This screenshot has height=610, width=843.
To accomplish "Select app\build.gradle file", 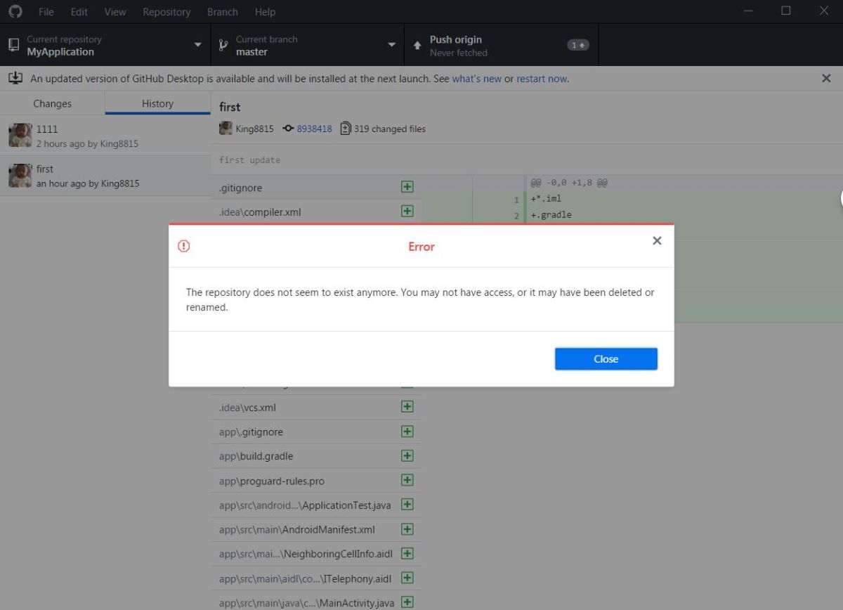I will pos(316,456).
